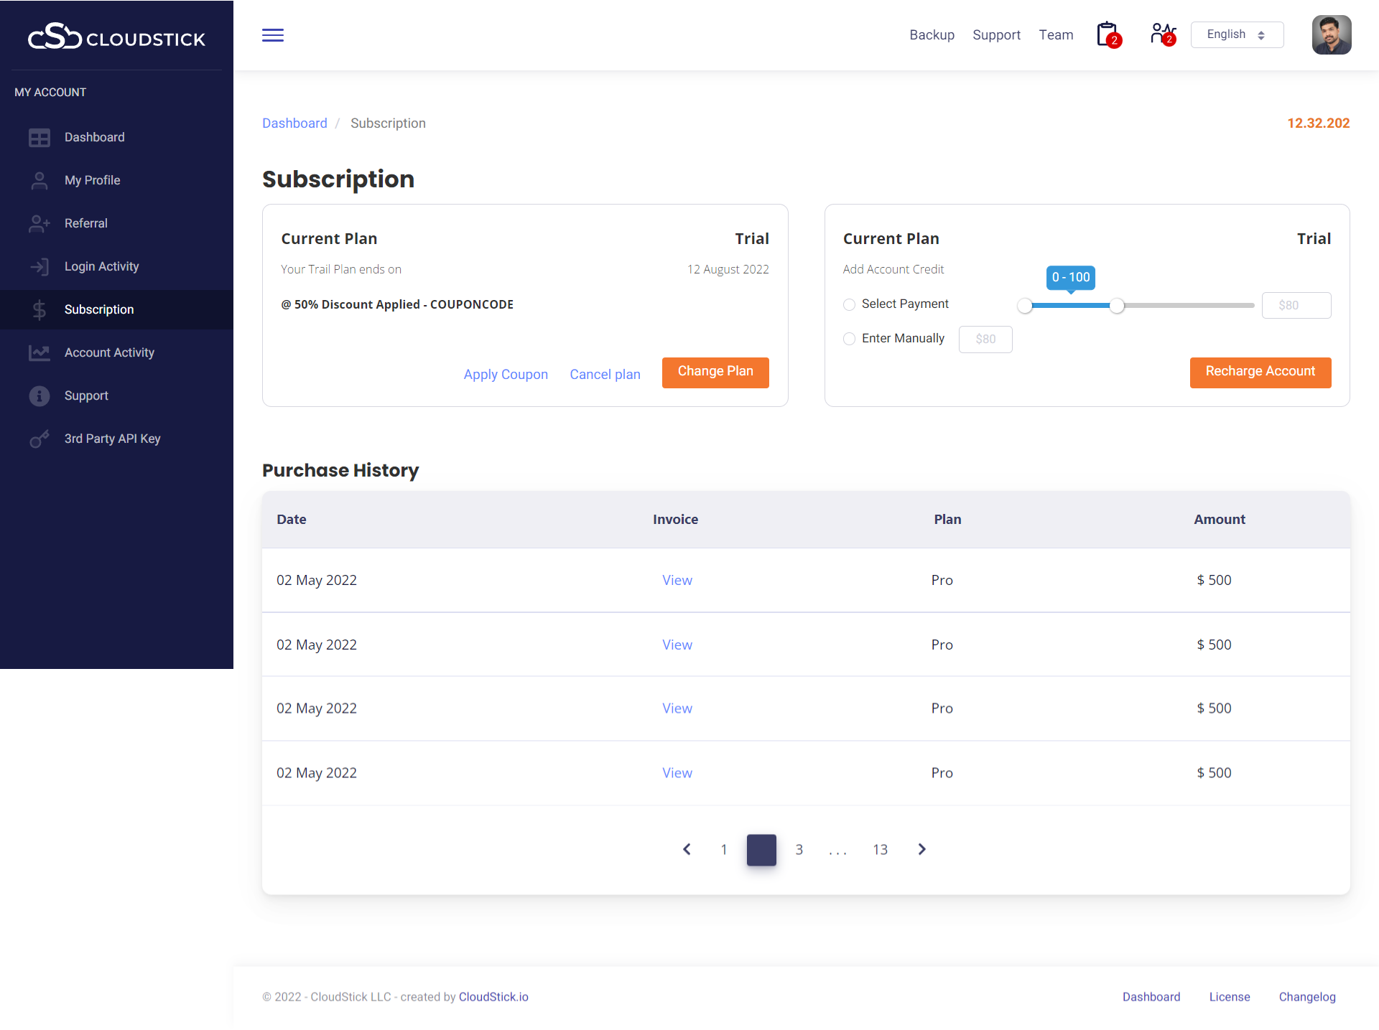Click the Change Plan button
Viewport: 1379px width, 1030px height.
pyautogui.click(x=715, y=372)
